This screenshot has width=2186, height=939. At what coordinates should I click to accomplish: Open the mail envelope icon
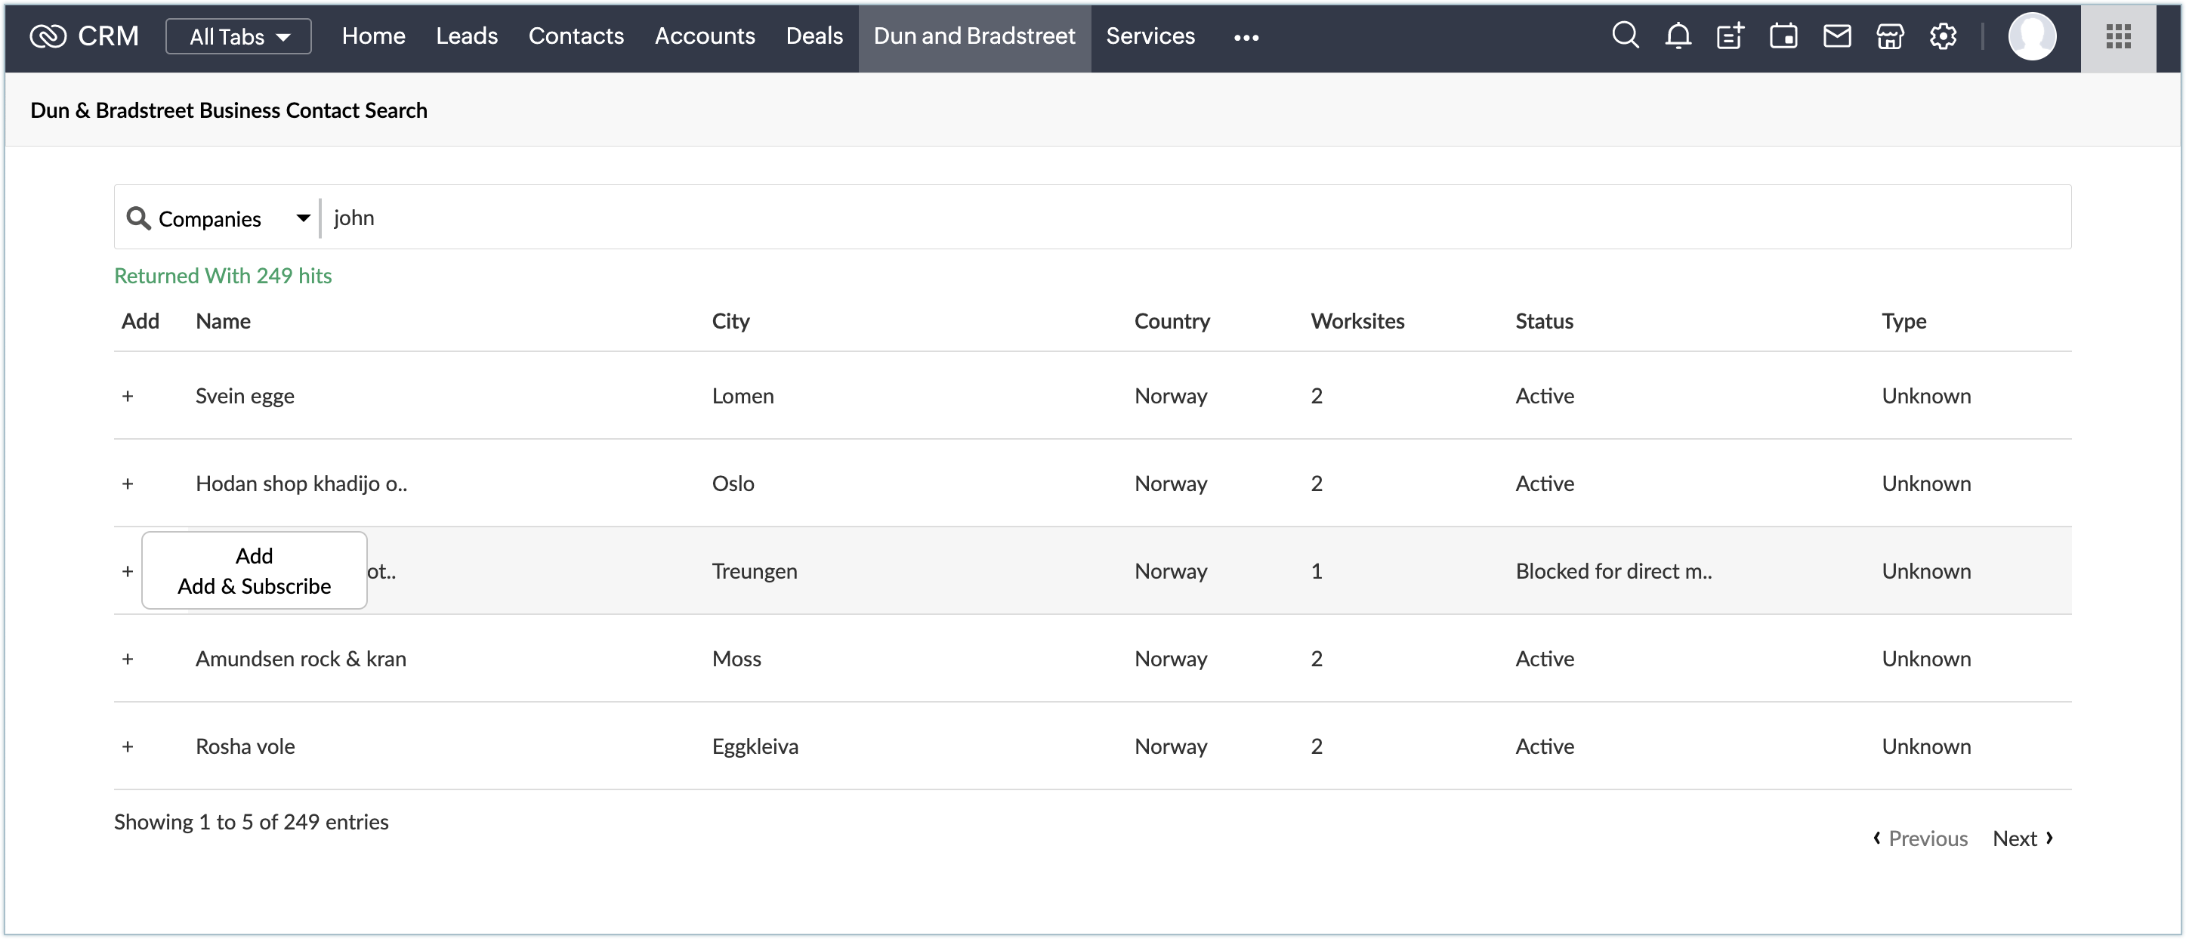[1836, 36]
